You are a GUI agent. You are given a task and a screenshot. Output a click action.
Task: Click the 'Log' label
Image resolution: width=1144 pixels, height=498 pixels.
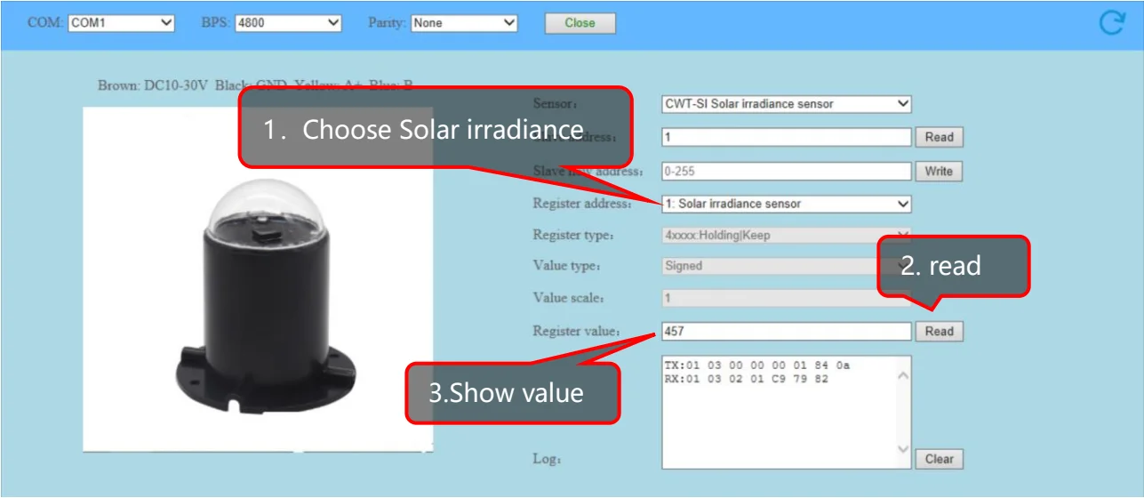click(547, 460)
